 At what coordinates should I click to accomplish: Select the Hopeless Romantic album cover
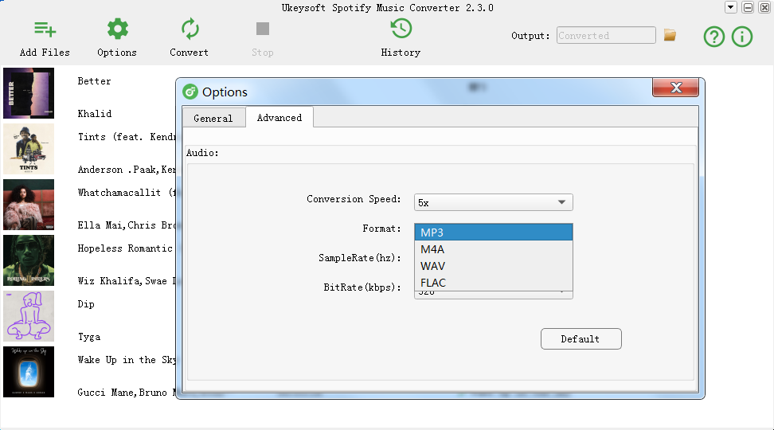point(29,260)
